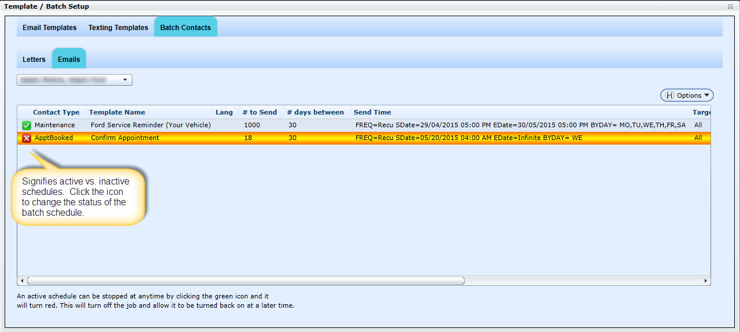740x332 pixels.
Task: Click the red inactive icon for ApptBooked
Action: tap(27, 138)
